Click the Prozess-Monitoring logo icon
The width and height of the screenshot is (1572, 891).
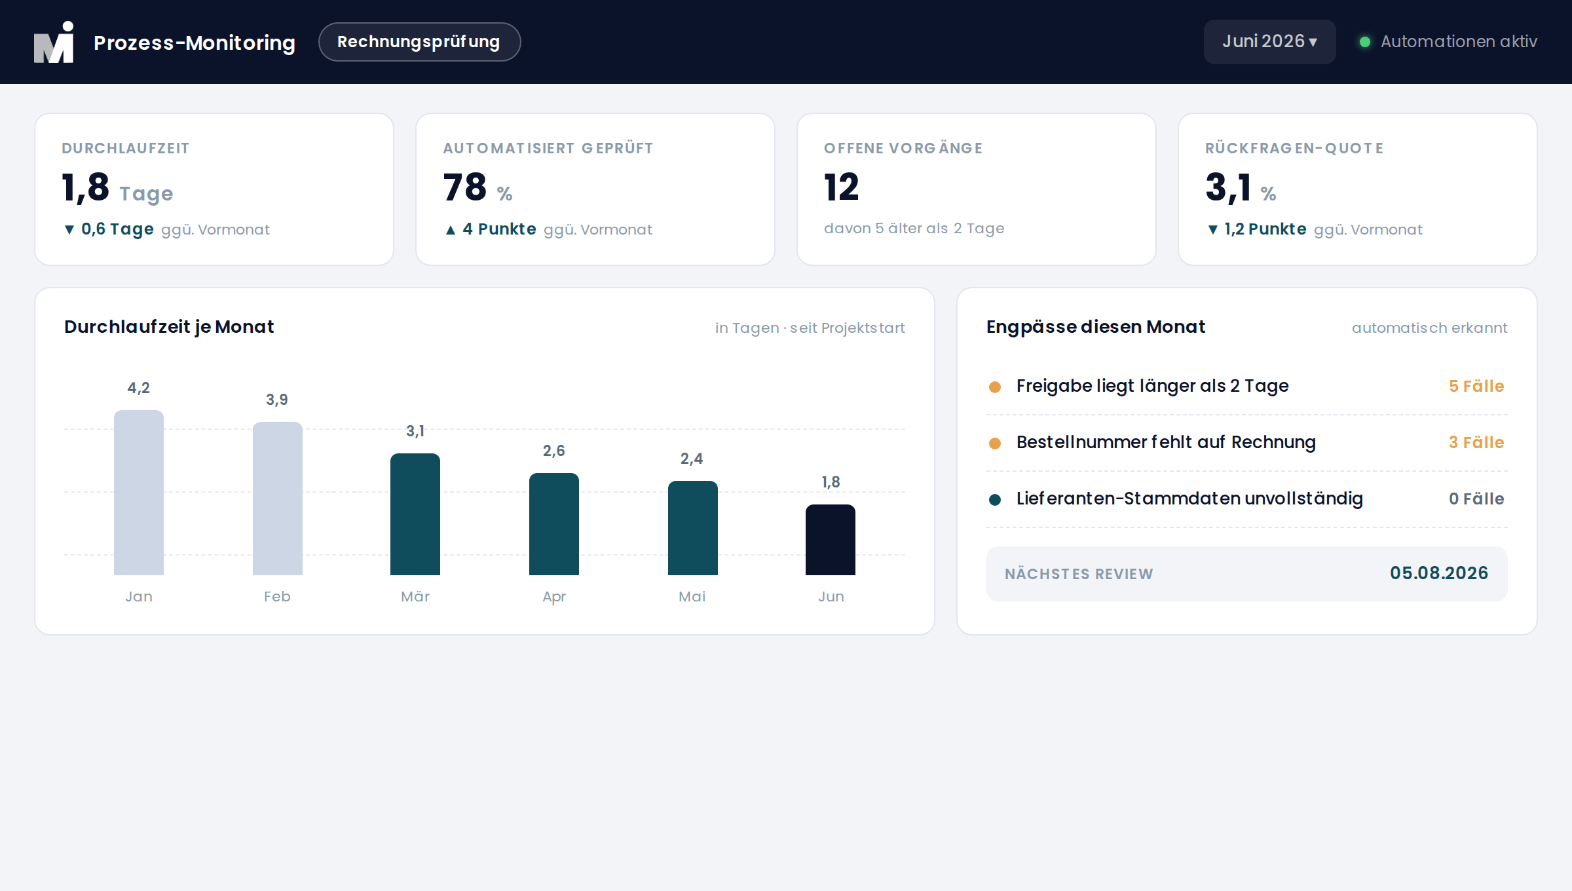click(x=54, y=42)
